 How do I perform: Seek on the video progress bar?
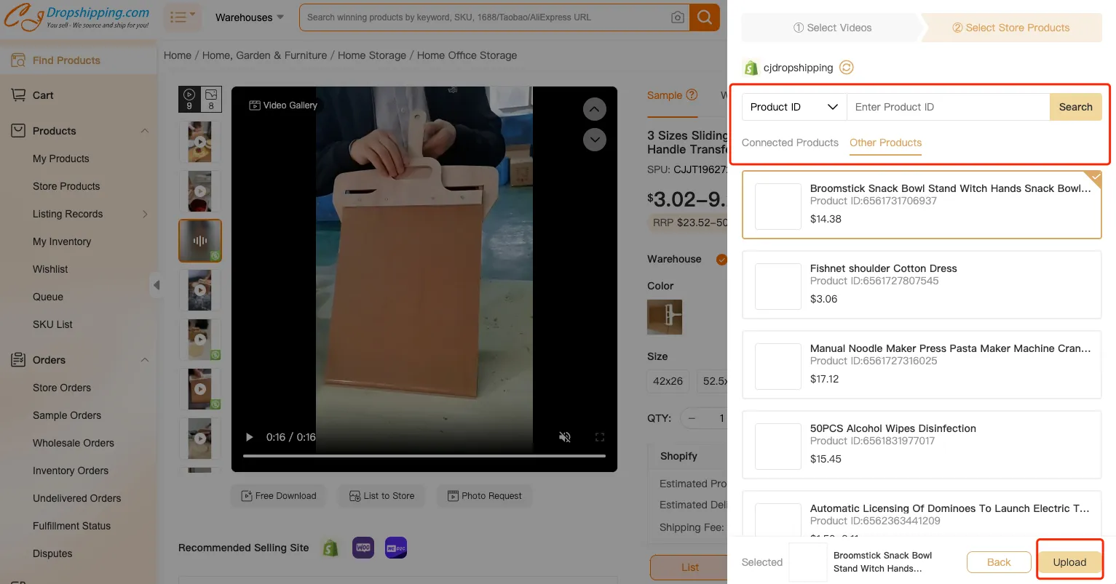424,456
